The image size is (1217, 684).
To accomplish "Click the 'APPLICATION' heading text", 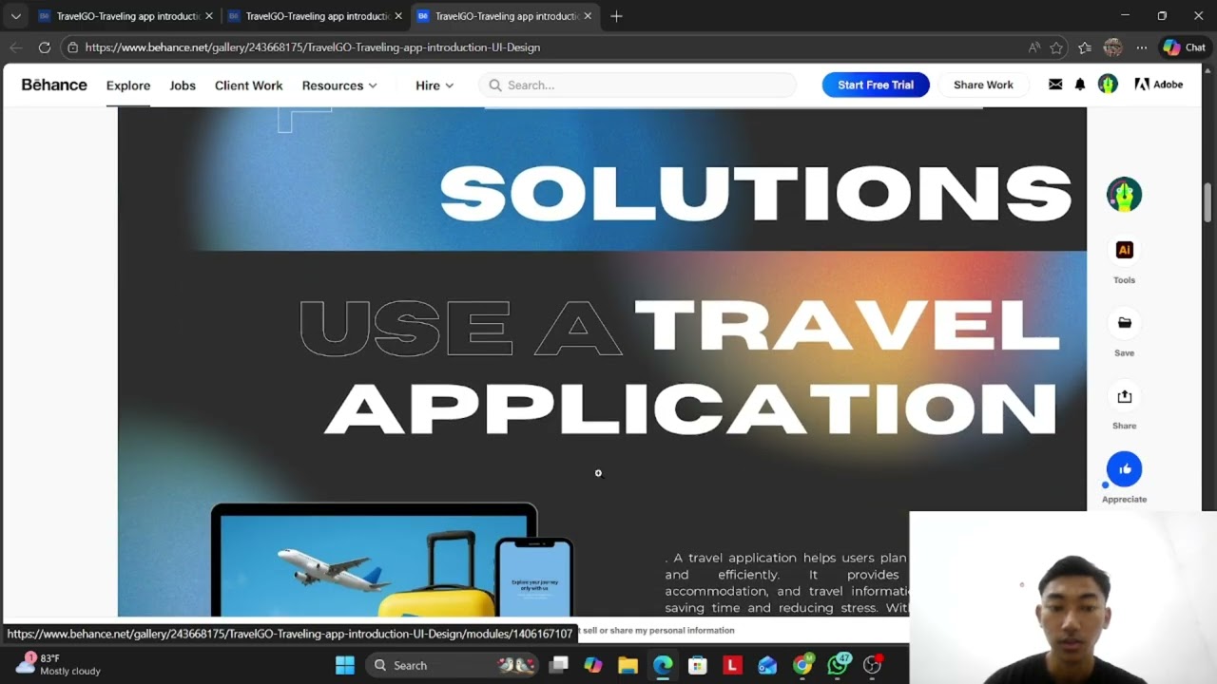I will click(690, 409).
